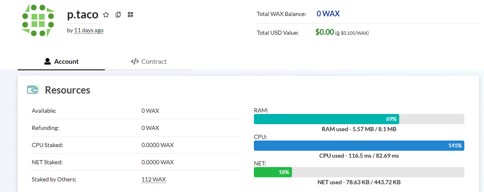
Task: Show the QR code icon for p.taco
Action: pyautogui.click(x=130, y=14)
